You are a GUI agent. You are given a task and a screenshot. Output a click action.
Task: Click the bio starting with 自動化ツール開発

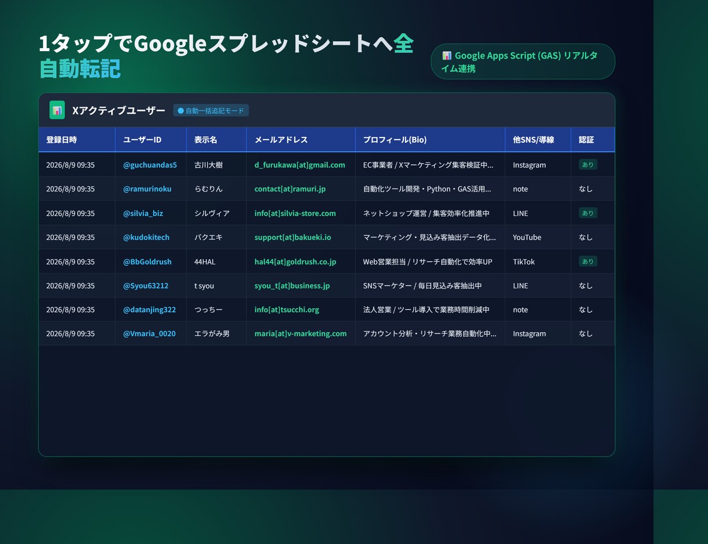click(427, 189)
